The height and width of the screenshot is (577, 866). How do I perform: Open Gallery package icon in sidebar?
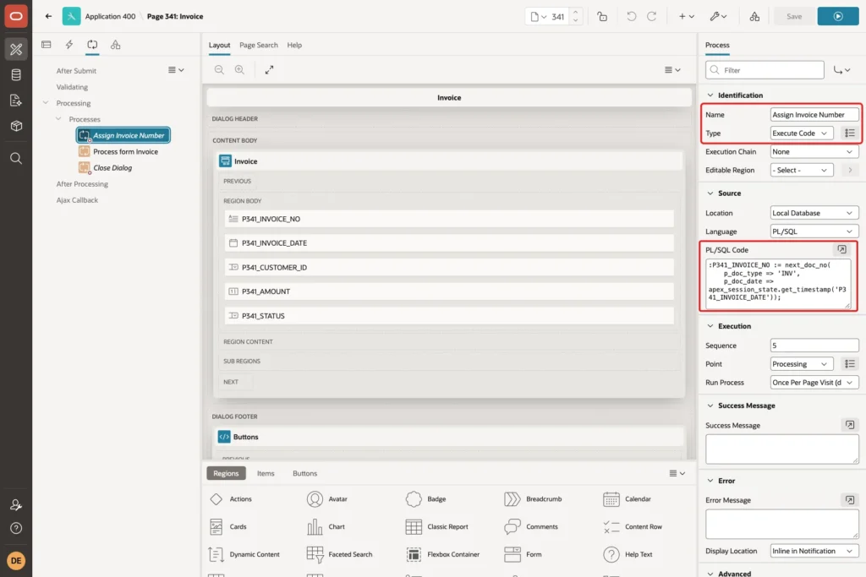pyautogui.click(x=16, y=126)
